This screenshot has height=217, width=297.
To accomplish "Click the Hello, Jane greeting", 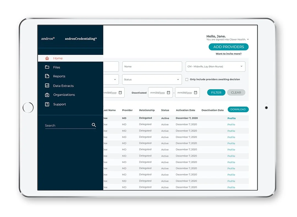I will pos(216,36).
